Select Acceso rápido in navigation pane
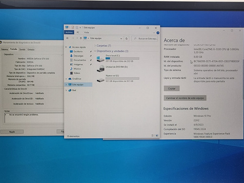The height and width of the screenshot is (183, 244). [x=79, y=47]
